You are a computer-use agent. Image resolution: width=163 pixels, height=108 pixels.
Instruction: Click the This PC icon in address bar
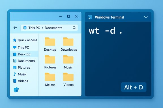click(25, 28)
